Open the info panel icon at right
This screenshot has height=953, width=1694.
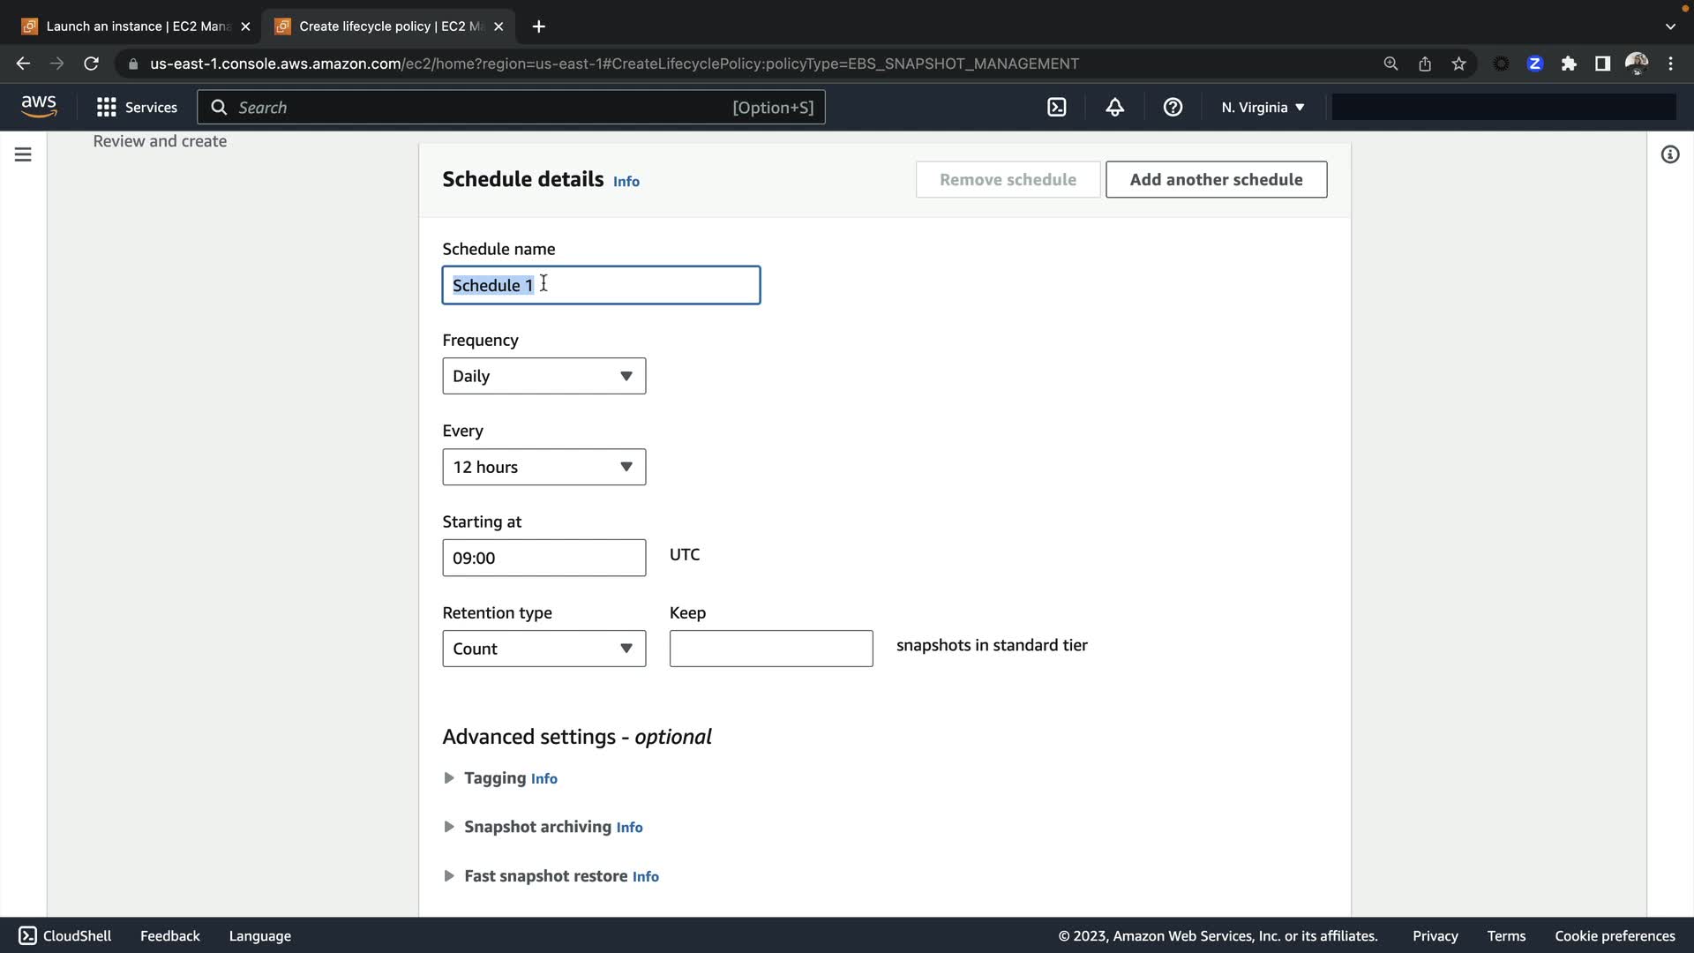1669,154
